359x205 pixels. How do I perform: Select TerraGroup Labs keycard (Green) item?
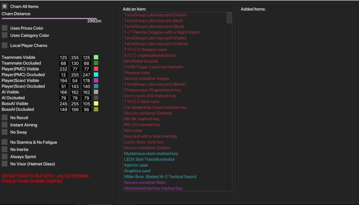coord(156,15)
